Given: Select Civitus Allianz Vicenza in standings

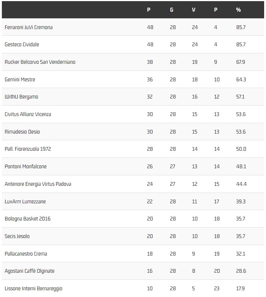Looking at the screenshot, I should point(28,114).
